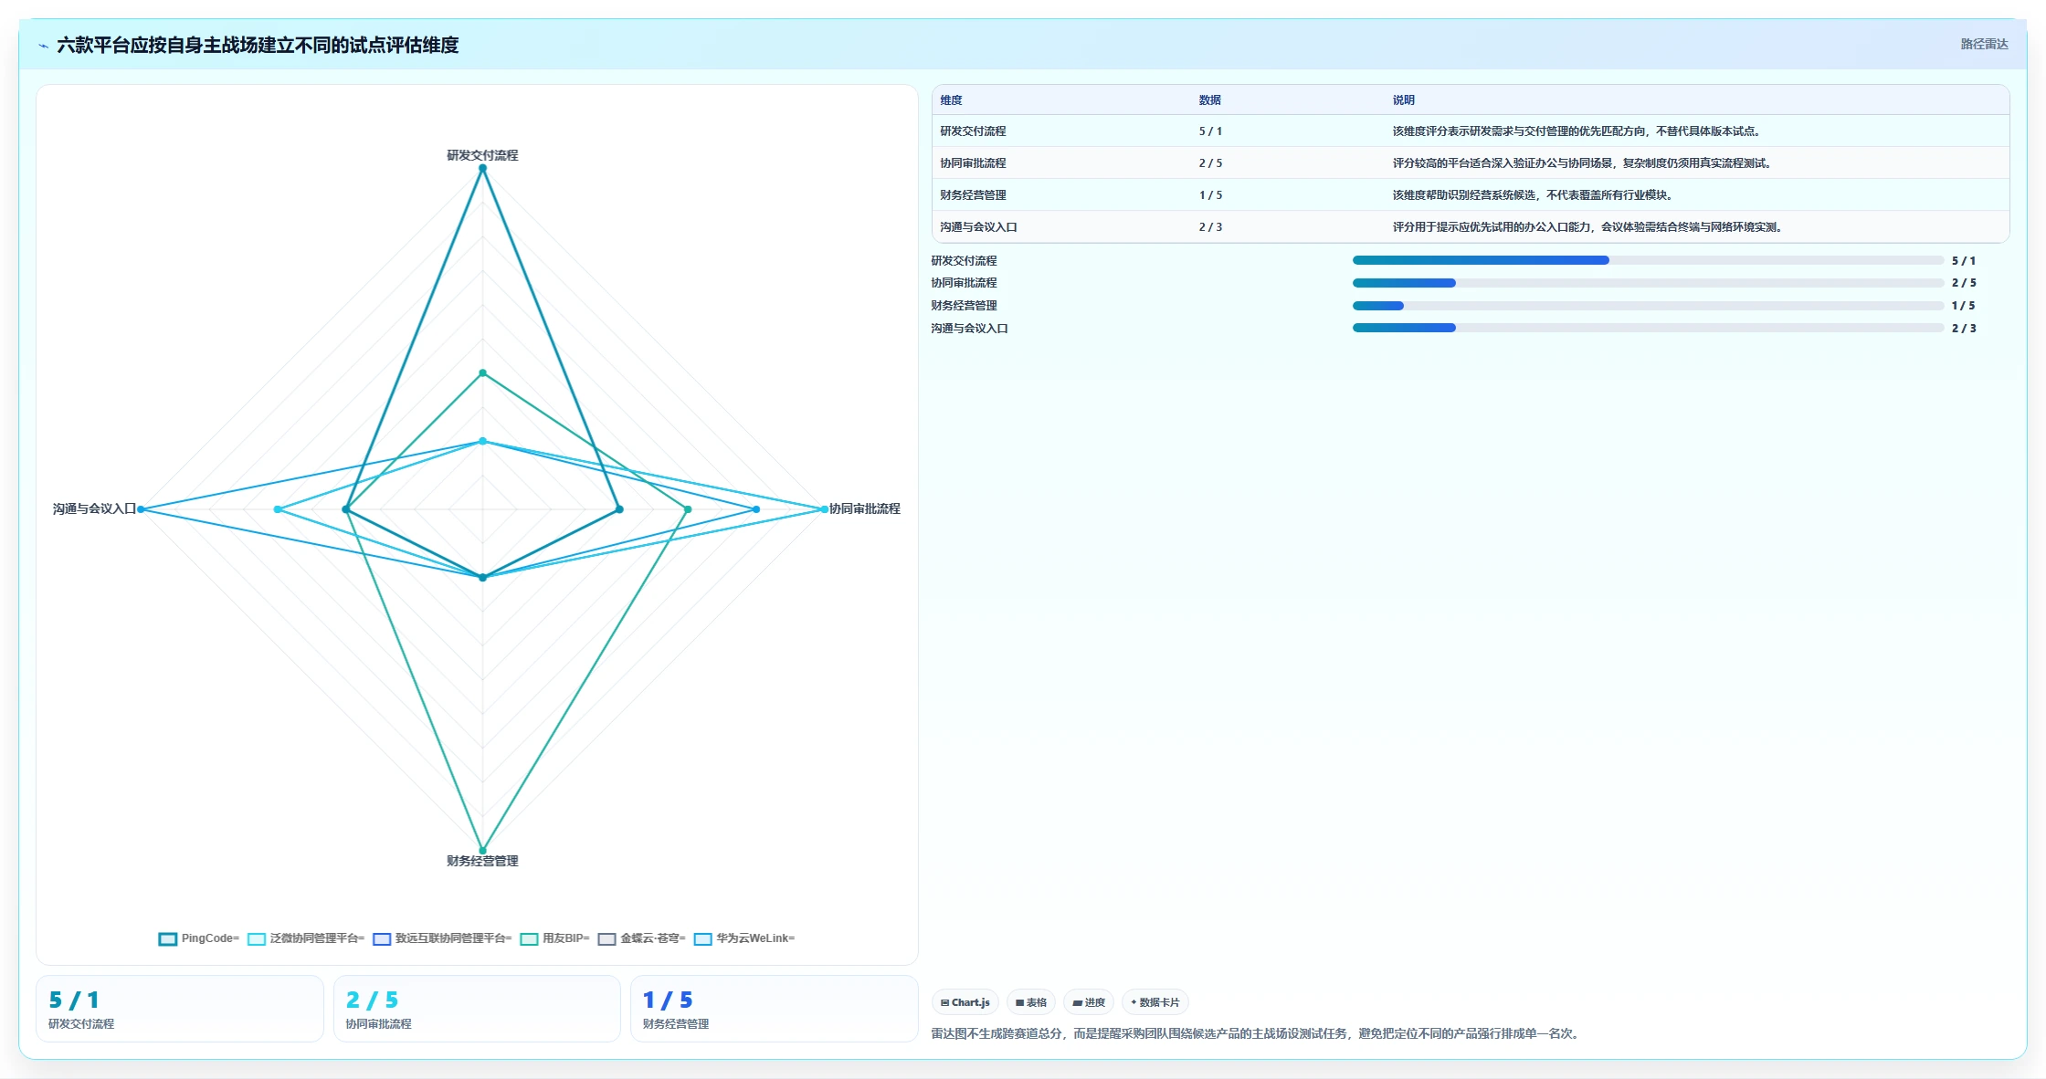Click the 进度 chip
Viewport: 2046px width, 1079px height.
coord(1089,1002)
